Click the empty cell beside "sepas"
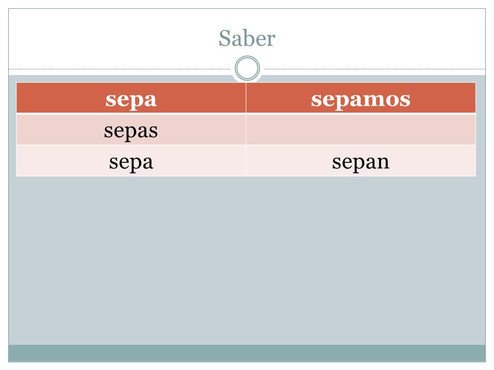494x370 pixels. 361,129
